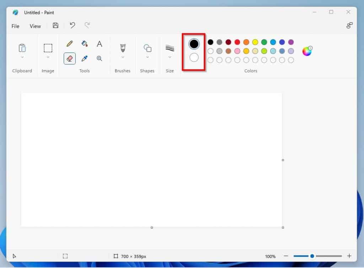Select the Text tool
Image resolution: width=364 pixels, height=268 pixels.
pyautogui.click(x=100, y=44)
